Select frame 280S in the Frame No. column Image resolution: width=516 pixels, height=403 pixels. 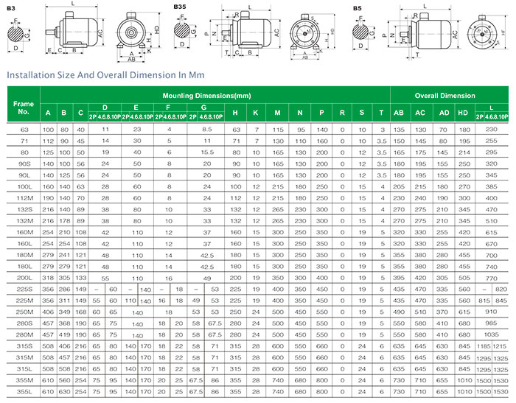[24, 323]
